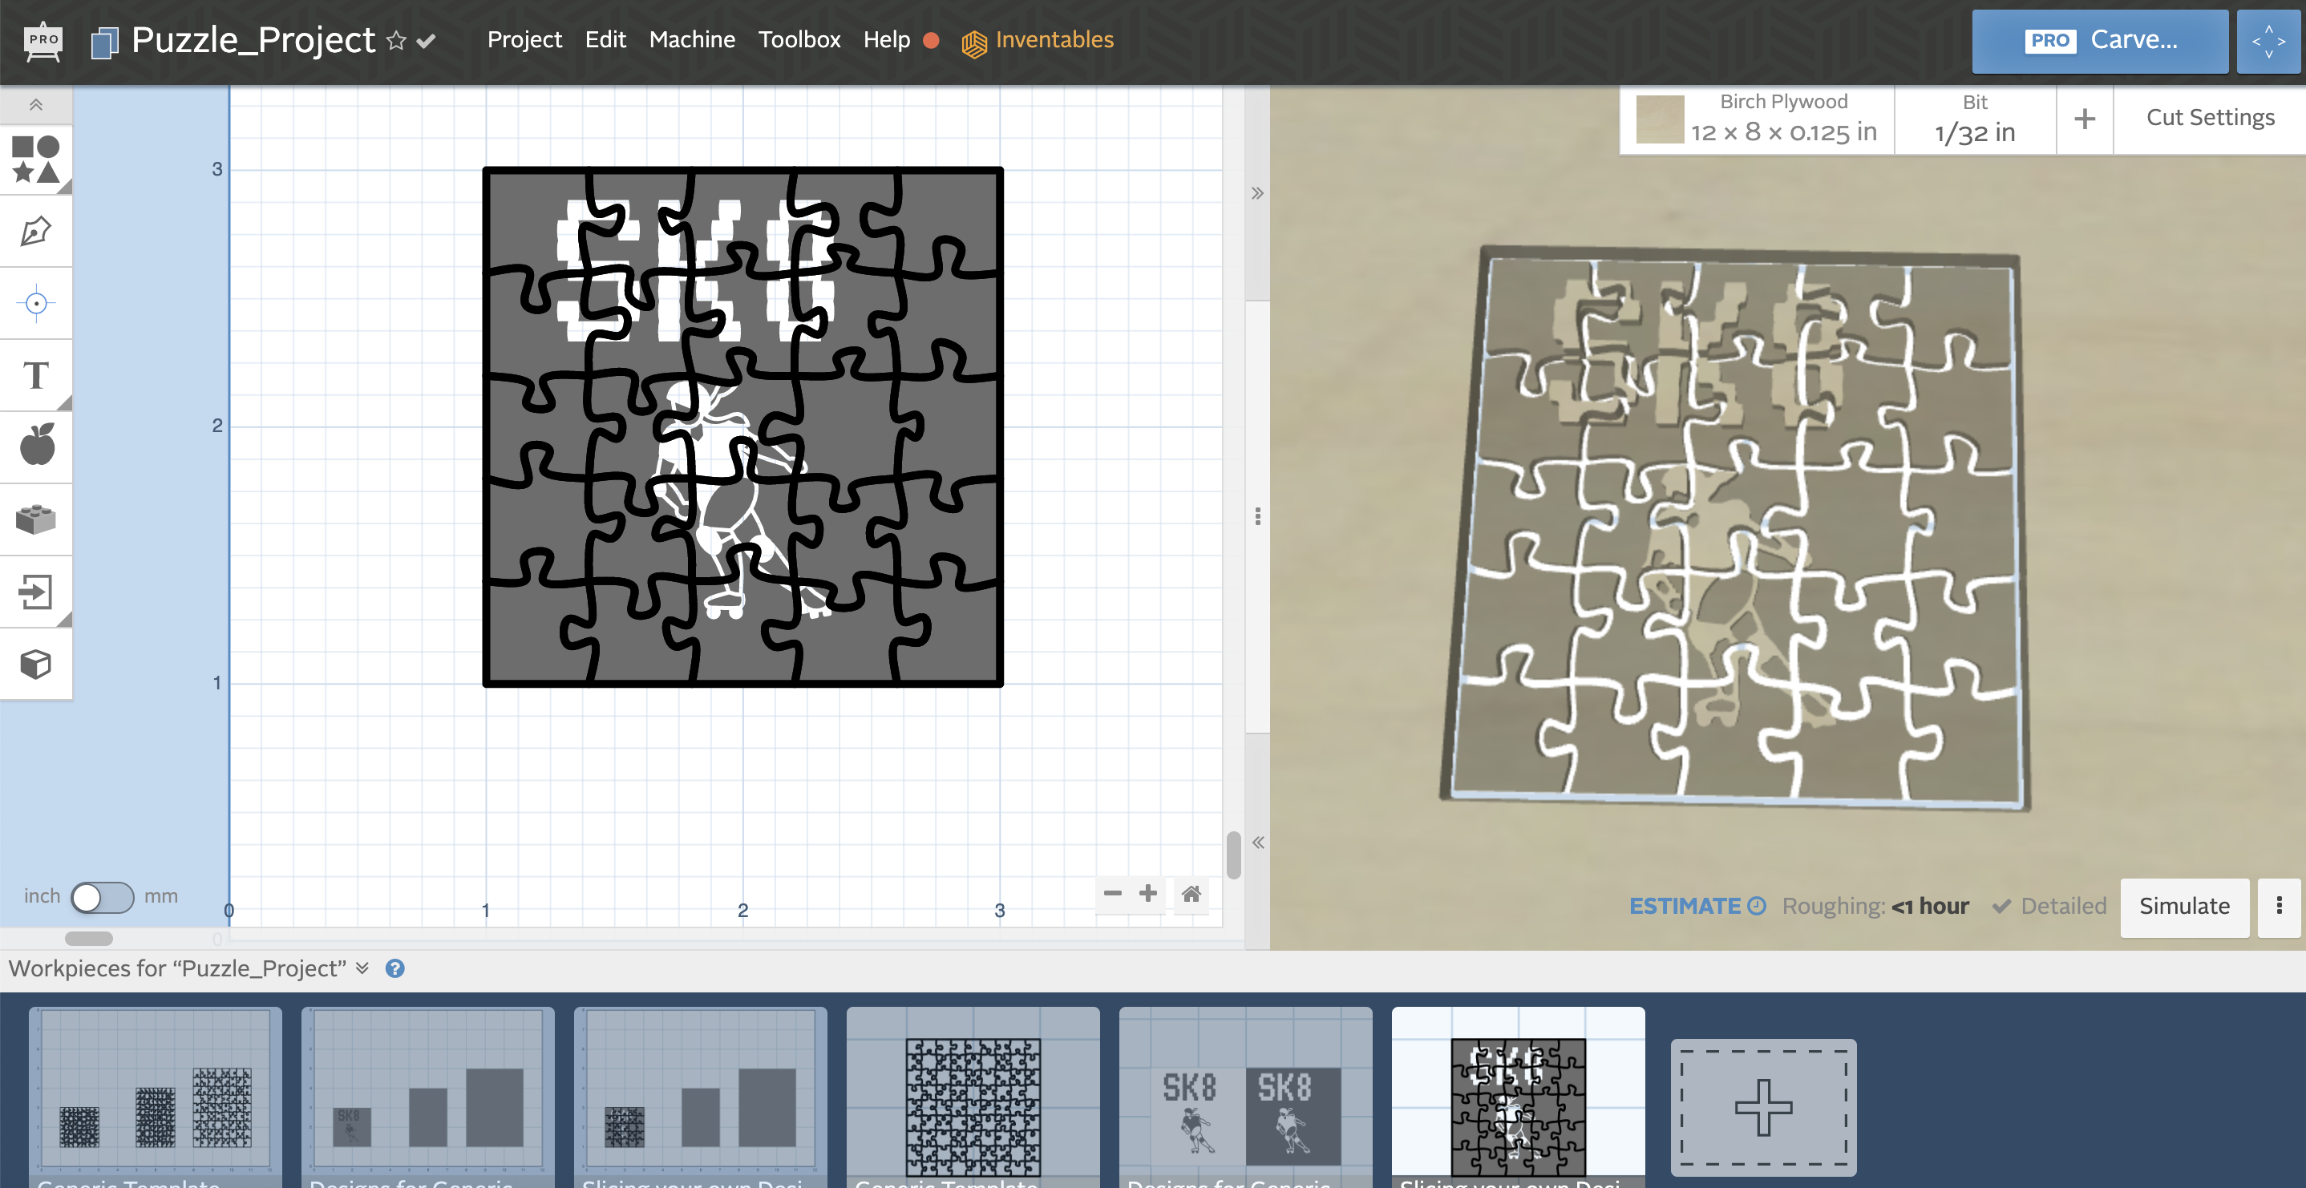
Task: Toggle units from inch to mm
Action: (x=102, y=897)
